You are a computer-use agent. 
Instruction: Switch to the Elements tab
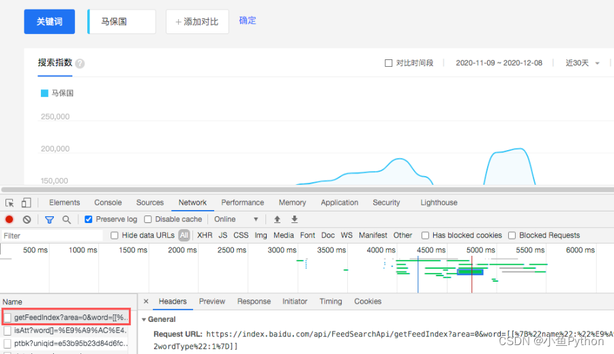point(65,203)
